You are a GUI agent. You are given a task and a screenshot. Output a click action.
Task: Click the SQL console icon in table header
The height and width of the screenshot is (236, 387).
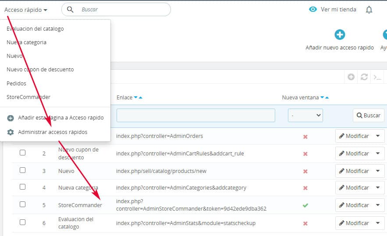377,77
